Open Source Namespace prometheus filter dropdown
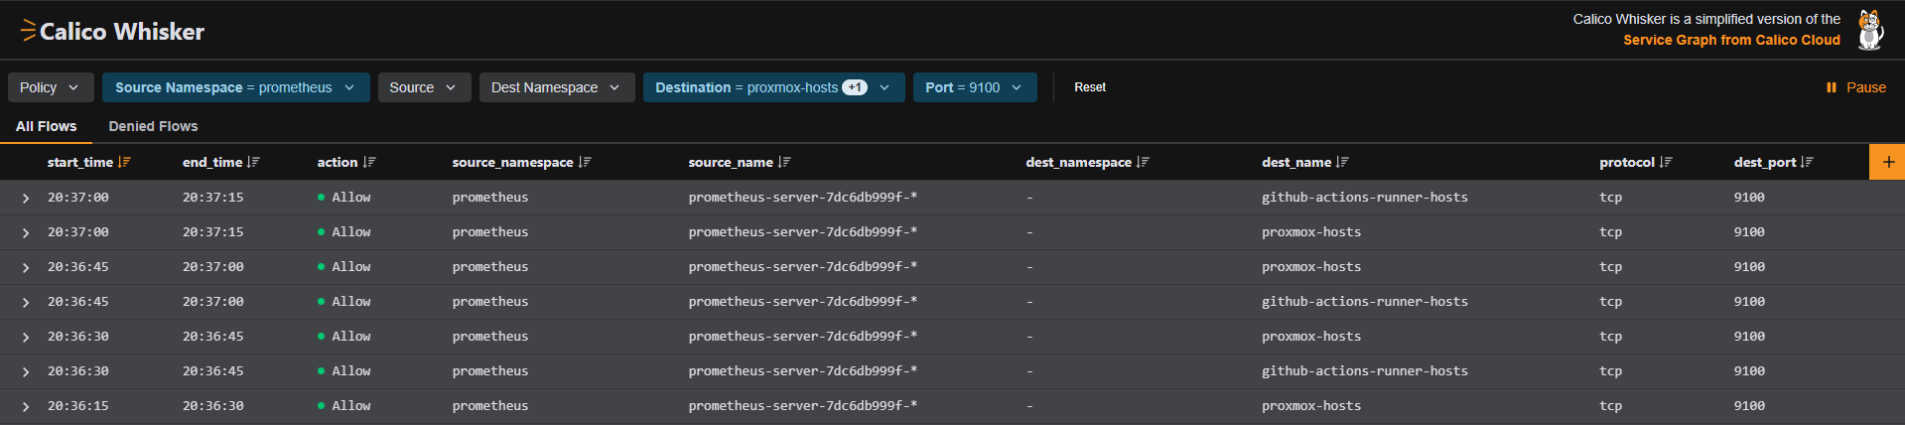This screenshot has height=425, width=1905. pyautogui.click(x=235, y=87)
